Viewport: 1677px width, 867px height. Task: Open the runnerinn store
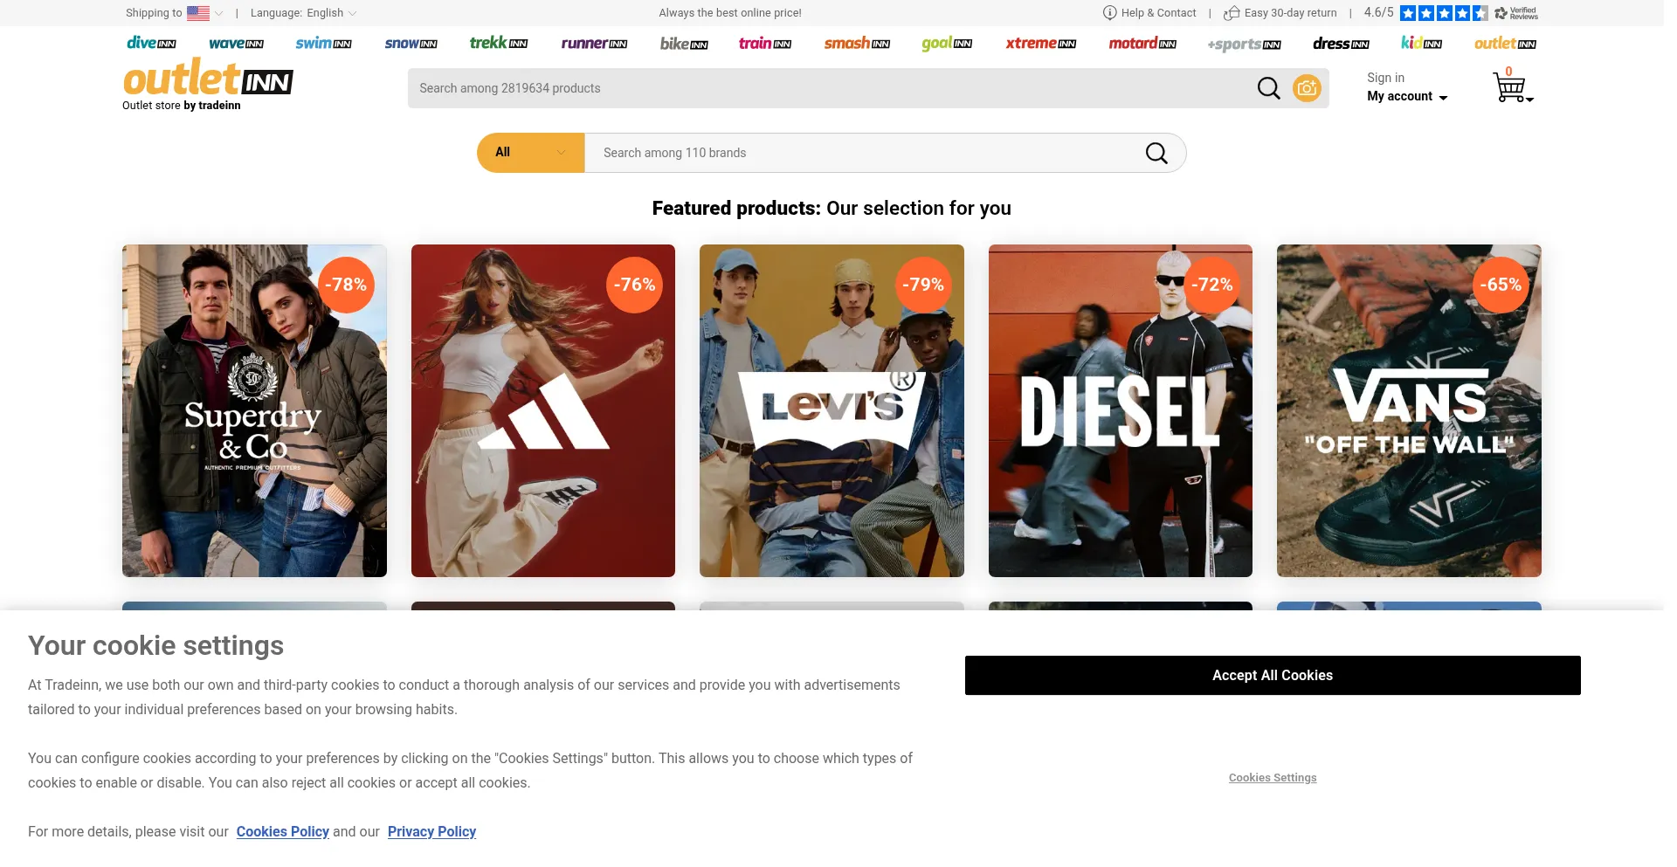point(594,43)
